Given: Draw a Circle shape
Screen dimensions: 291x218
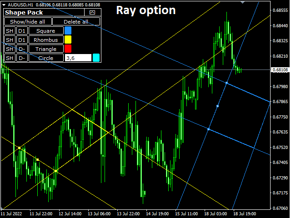Looking at the screenshot, I should (46, 58).
